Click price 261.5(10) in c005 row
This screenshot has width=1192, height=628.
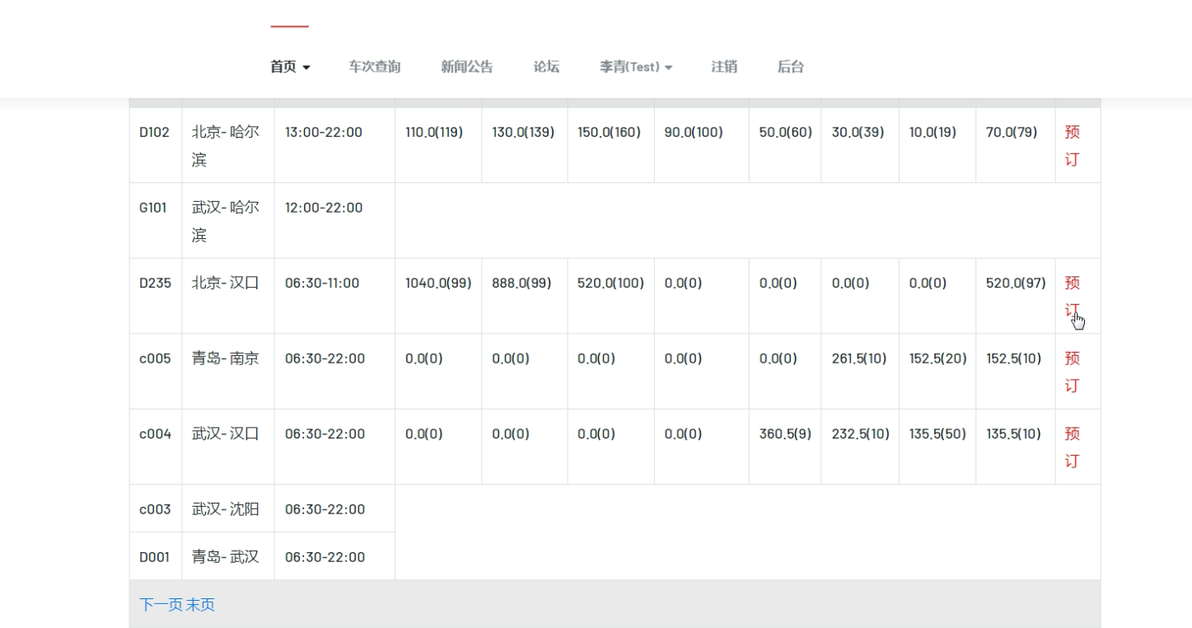pos(859,359)
